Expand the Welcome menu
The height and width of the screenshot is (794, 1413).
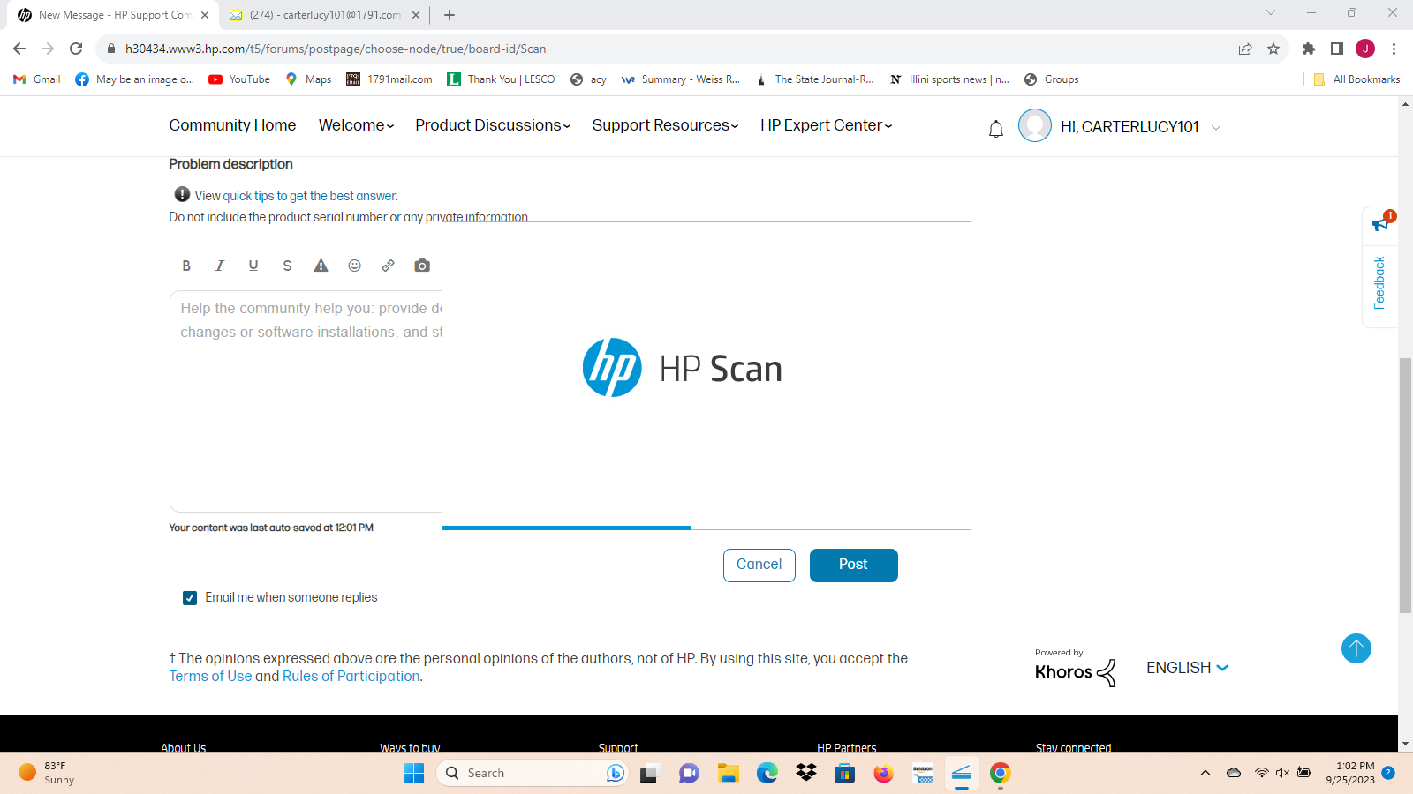356,125
